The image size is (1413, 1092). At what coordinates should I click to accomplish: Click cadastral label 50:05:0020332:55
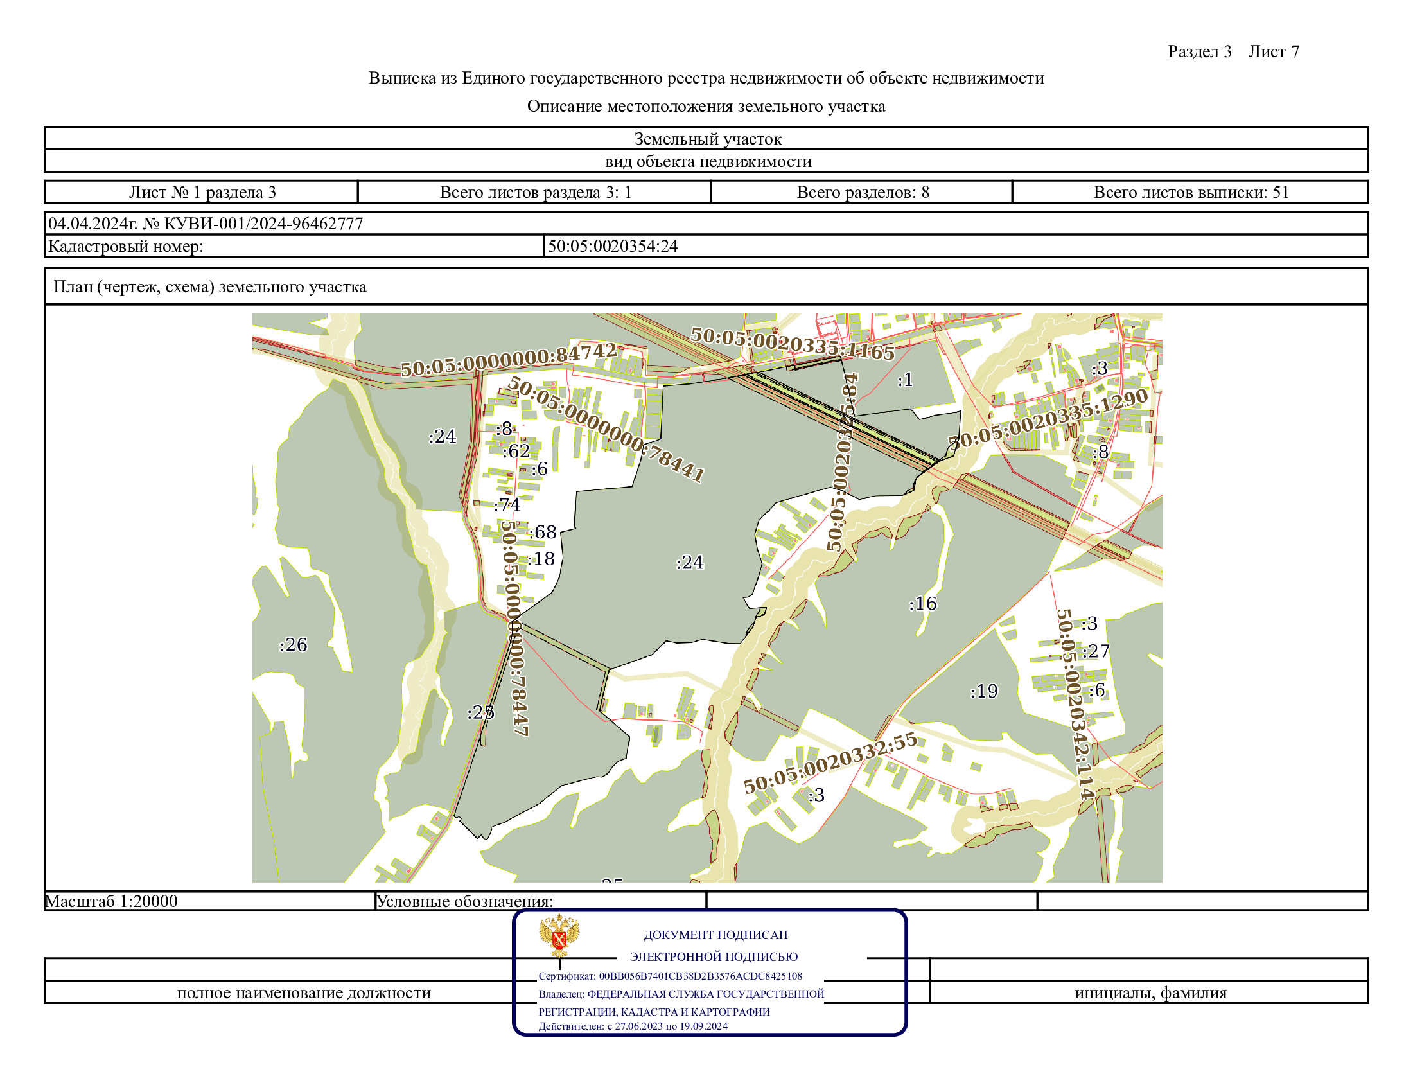pyautogui.click(x=830, y=763)
